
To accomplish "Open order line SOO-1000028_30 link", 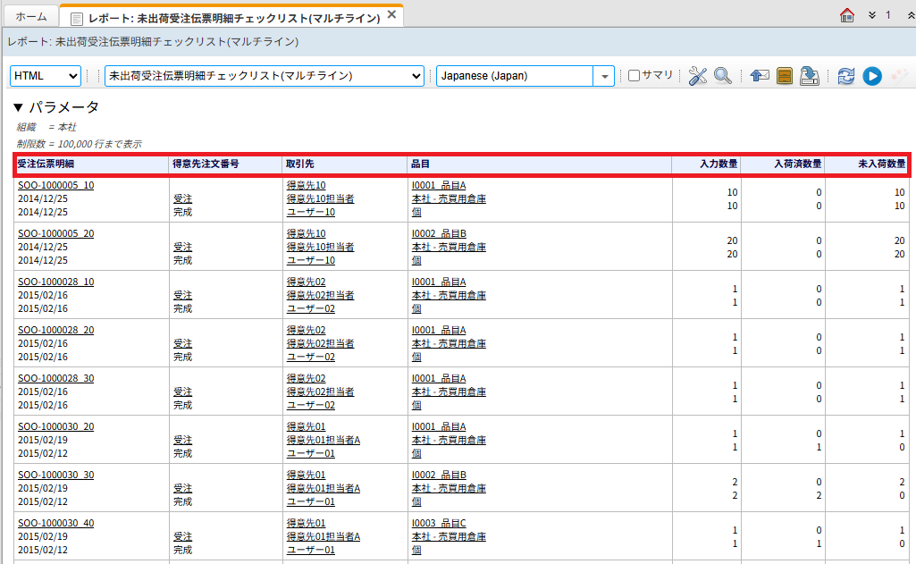I will point(56,379).
